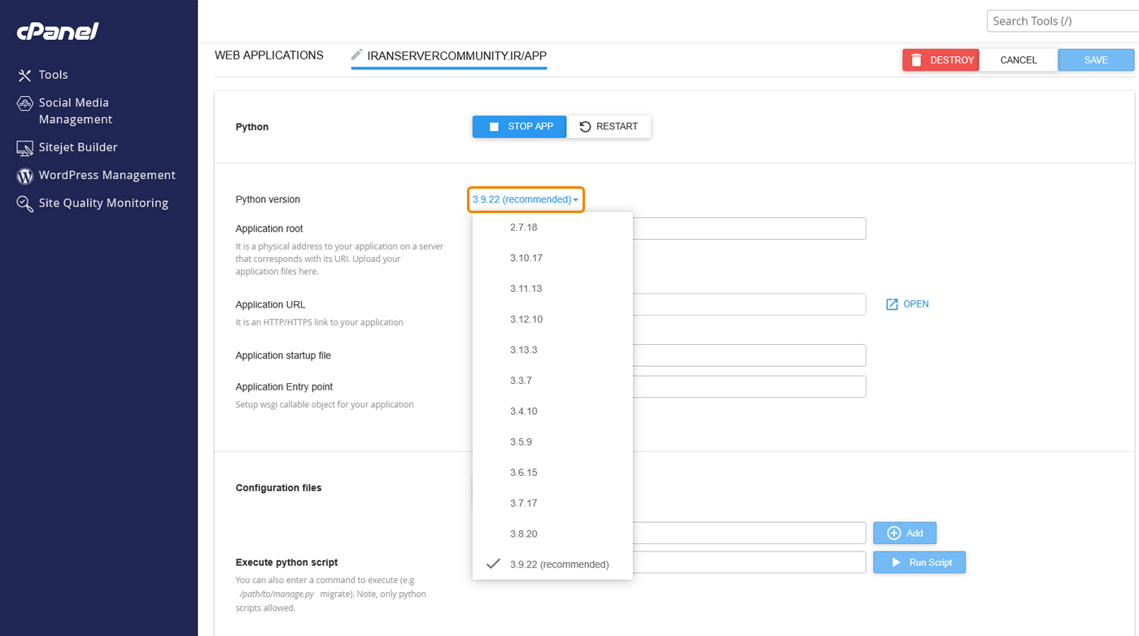The width and height of the screenshot is (1139, 636).
Task: Open the Tools sidebar icon
Action: click(24, 75)
